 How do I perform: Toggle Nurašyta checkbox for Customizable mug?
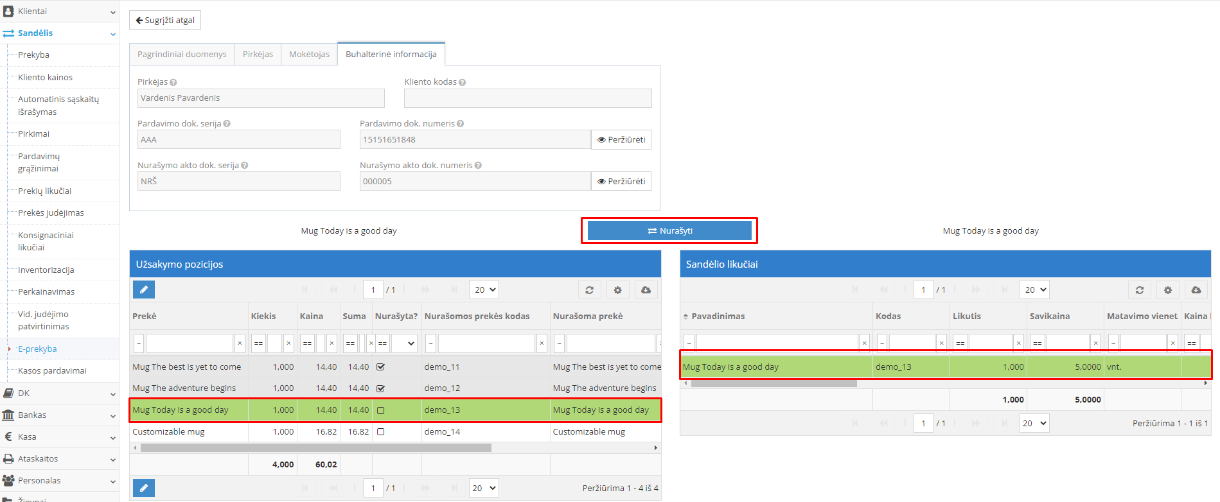380,432
